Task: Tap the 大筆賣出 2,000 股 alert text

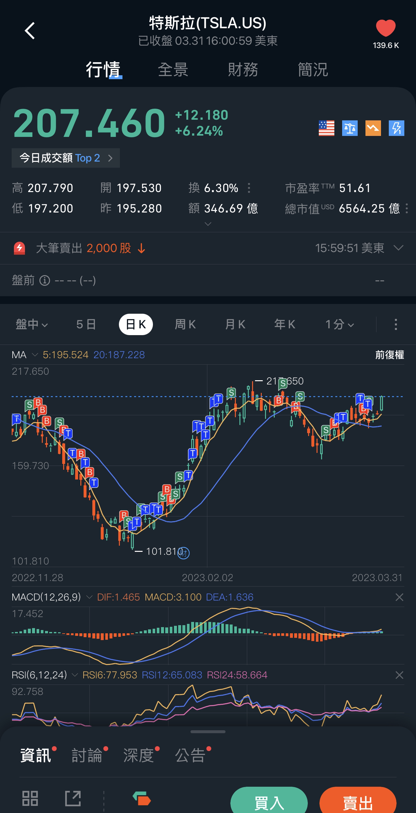Action: coord(84,248)
